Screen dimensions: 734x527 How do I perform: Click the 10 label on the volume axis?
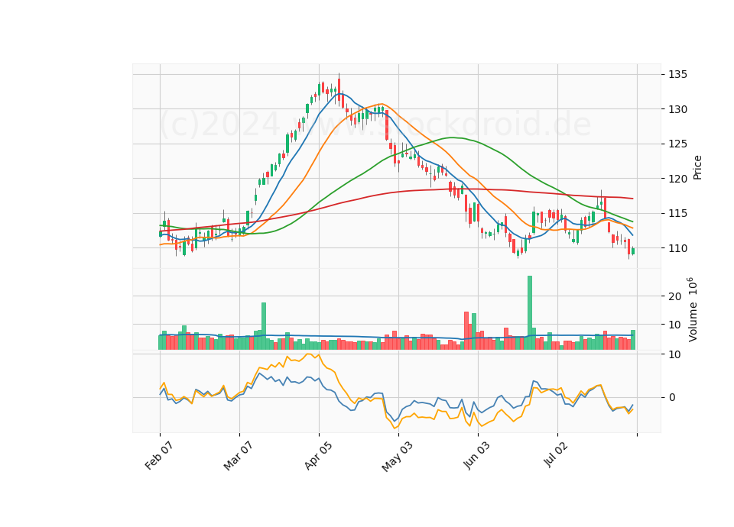point(675,325)
